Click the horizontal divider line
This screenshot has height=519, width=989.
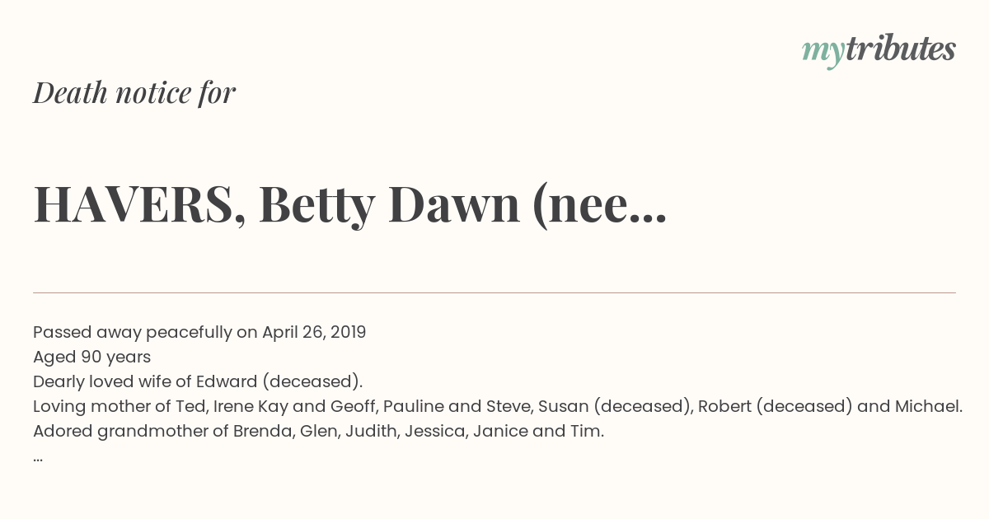click(x=494, y=292)
